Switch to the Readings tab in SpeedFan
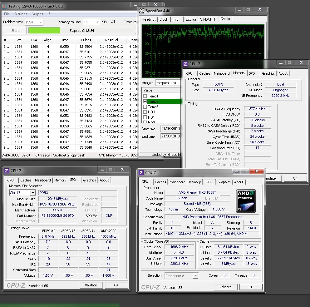The width and height of the screenshot is (310, 307). (x=149, y=19)
